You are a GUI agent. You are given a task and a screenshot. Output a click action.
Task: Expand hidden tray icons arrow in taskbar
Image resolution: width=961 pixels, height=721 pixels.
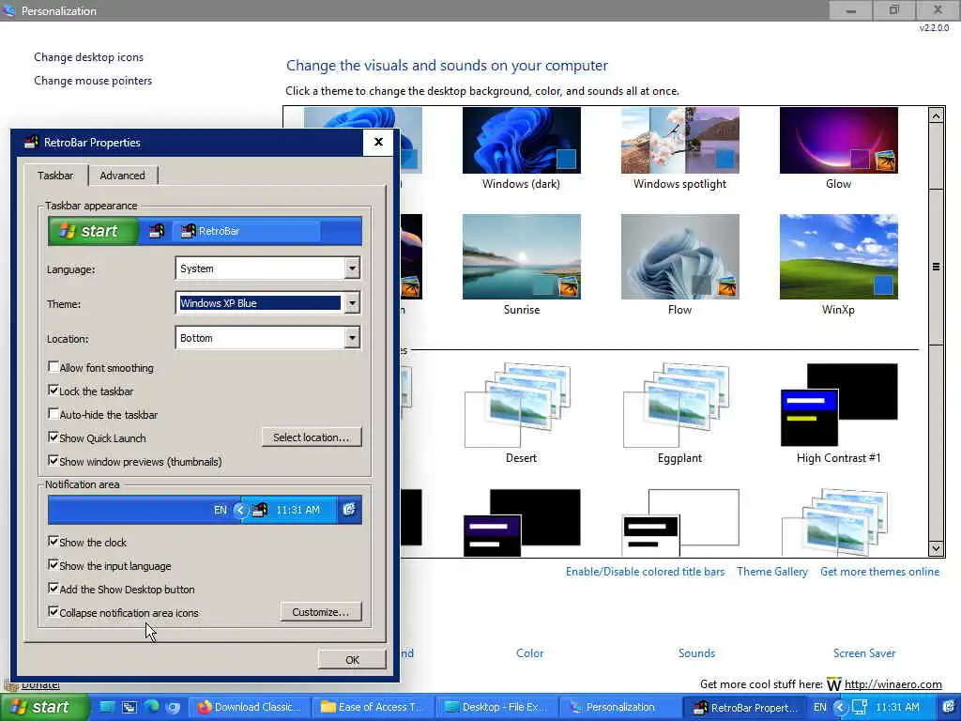click(x=840, y=708)
